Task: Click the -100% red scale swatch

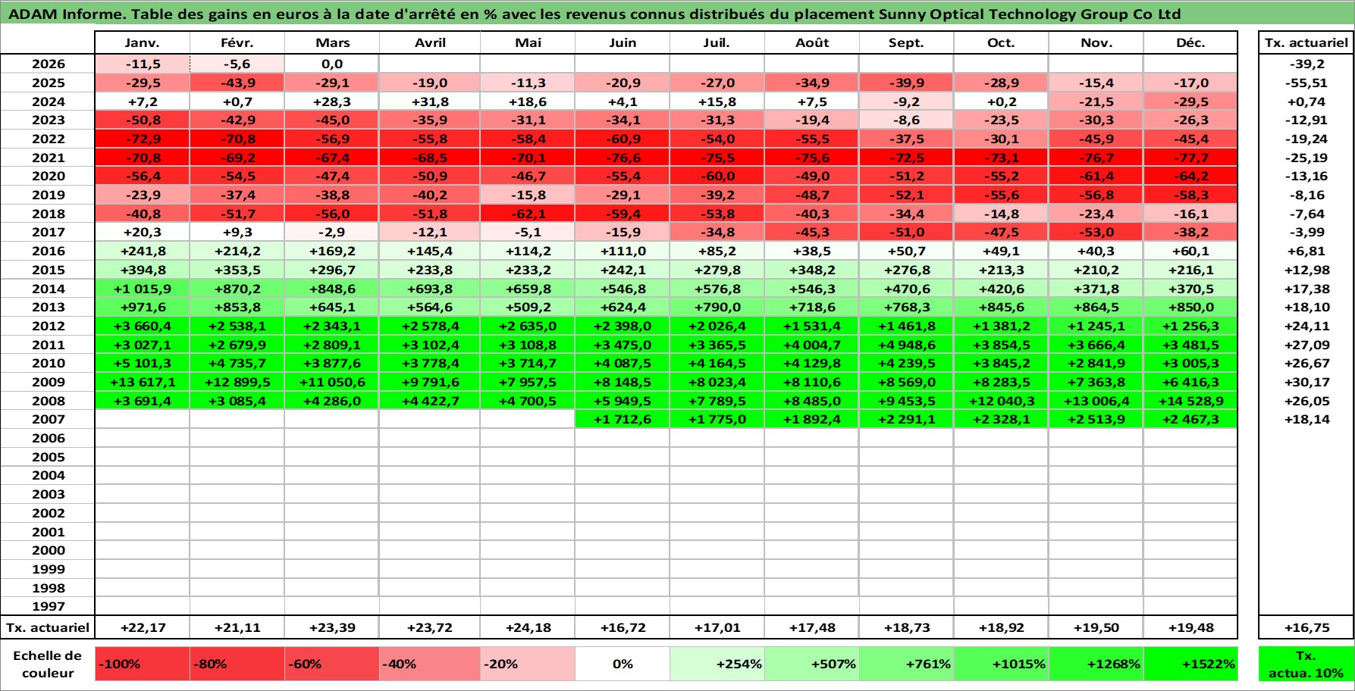Action: coord(143,664)
